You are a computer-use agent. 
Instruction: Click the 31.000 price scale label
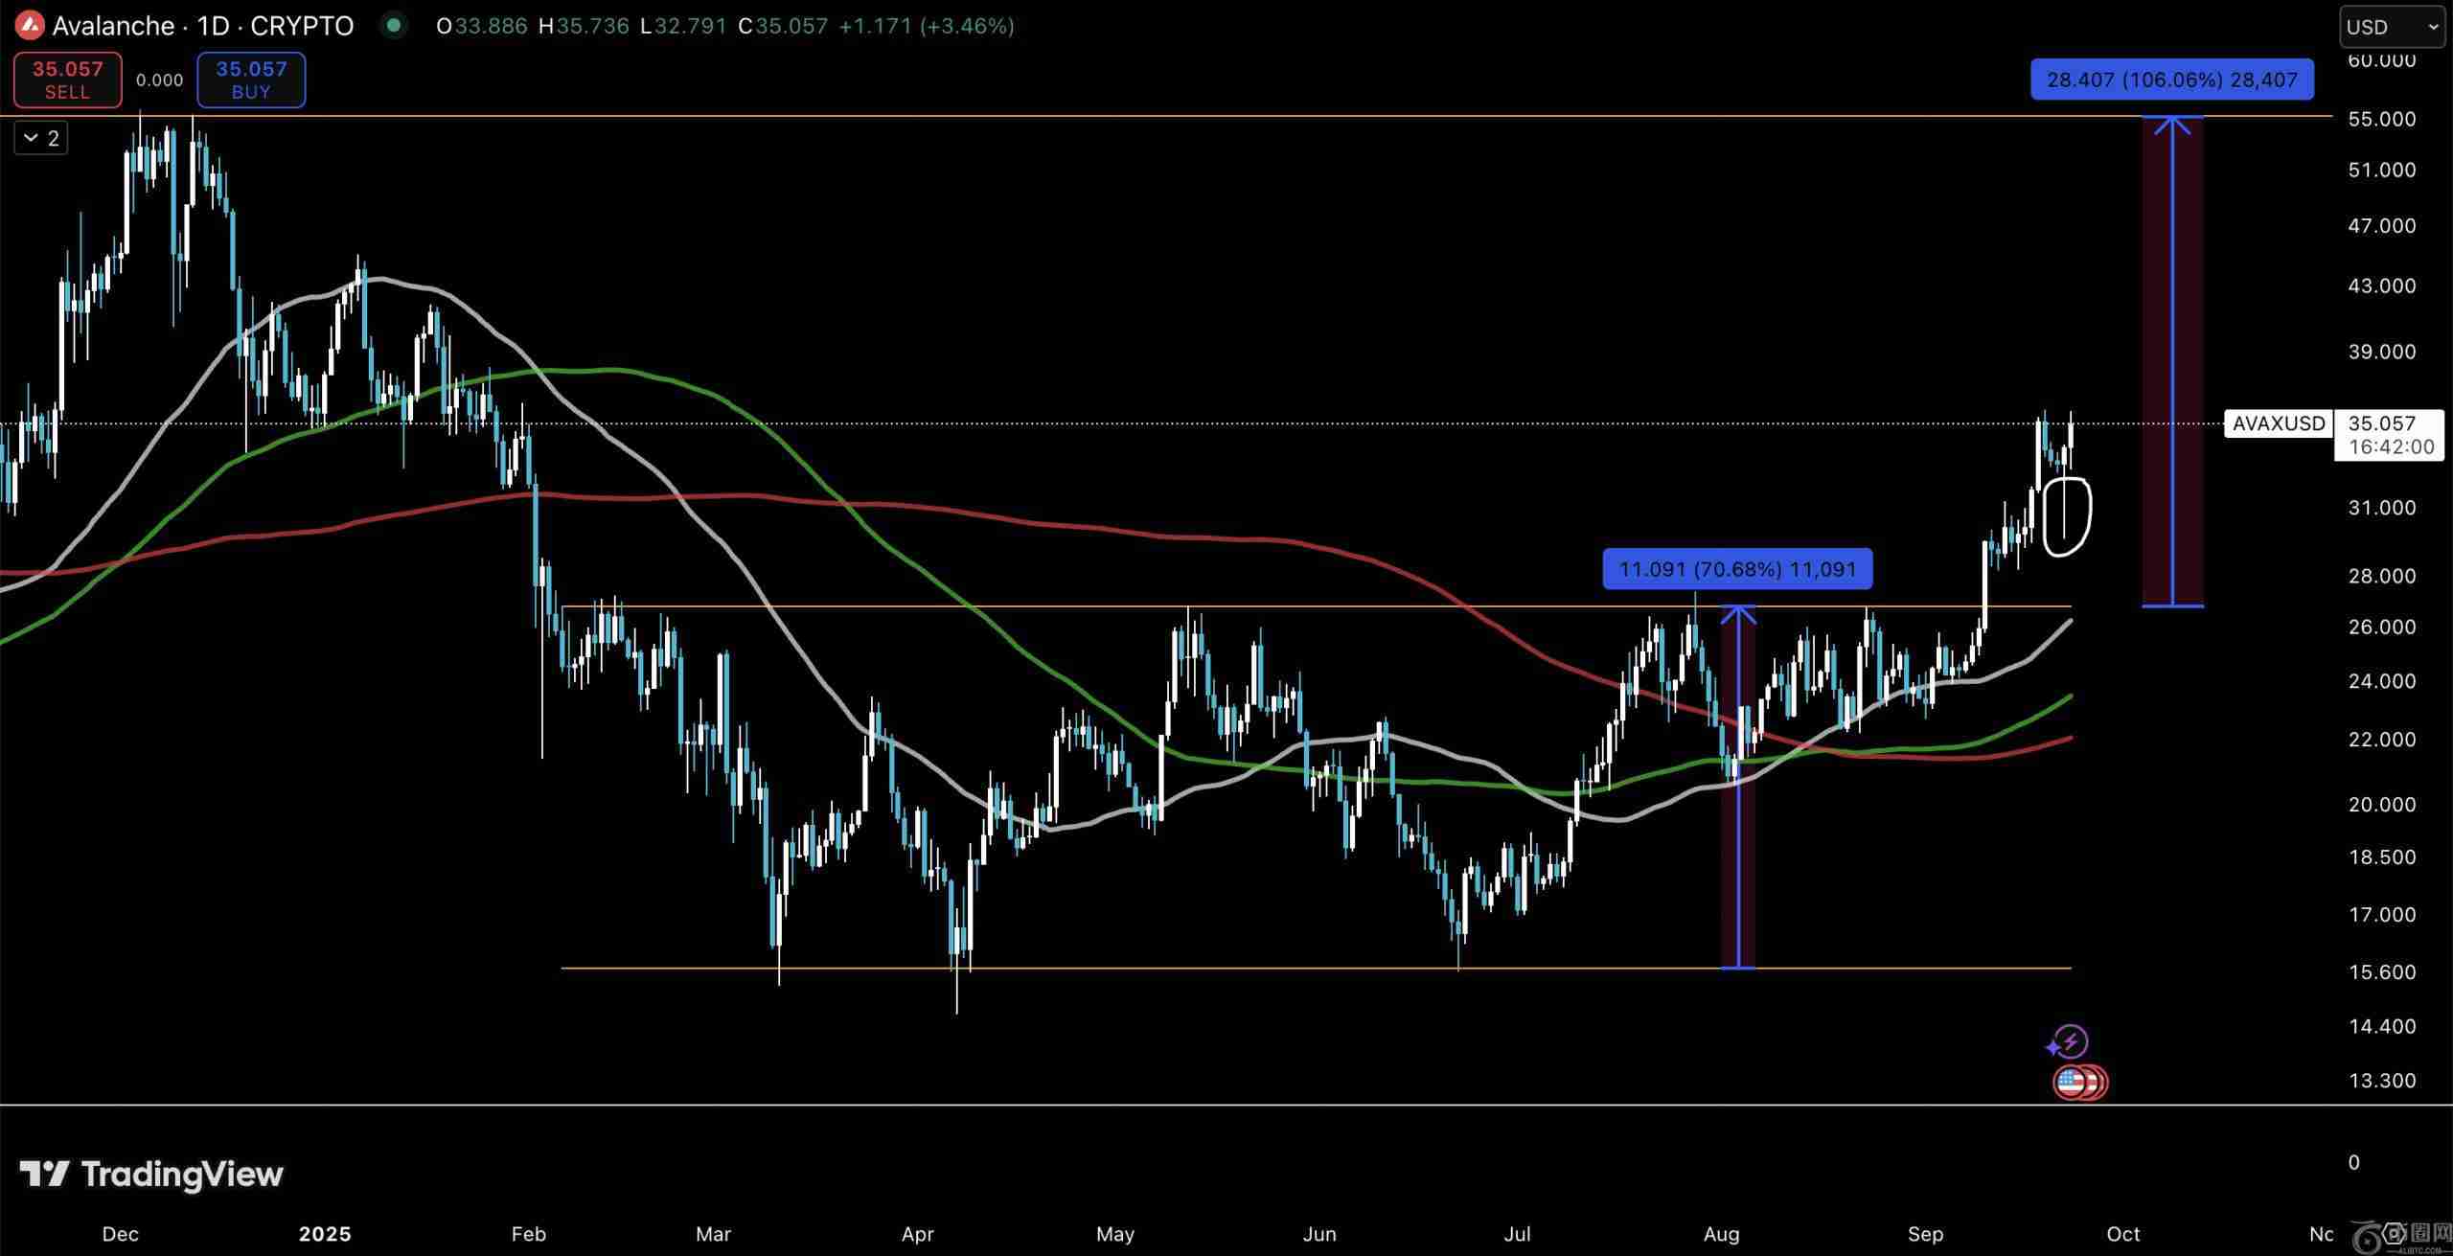(x=2381, y=508)
